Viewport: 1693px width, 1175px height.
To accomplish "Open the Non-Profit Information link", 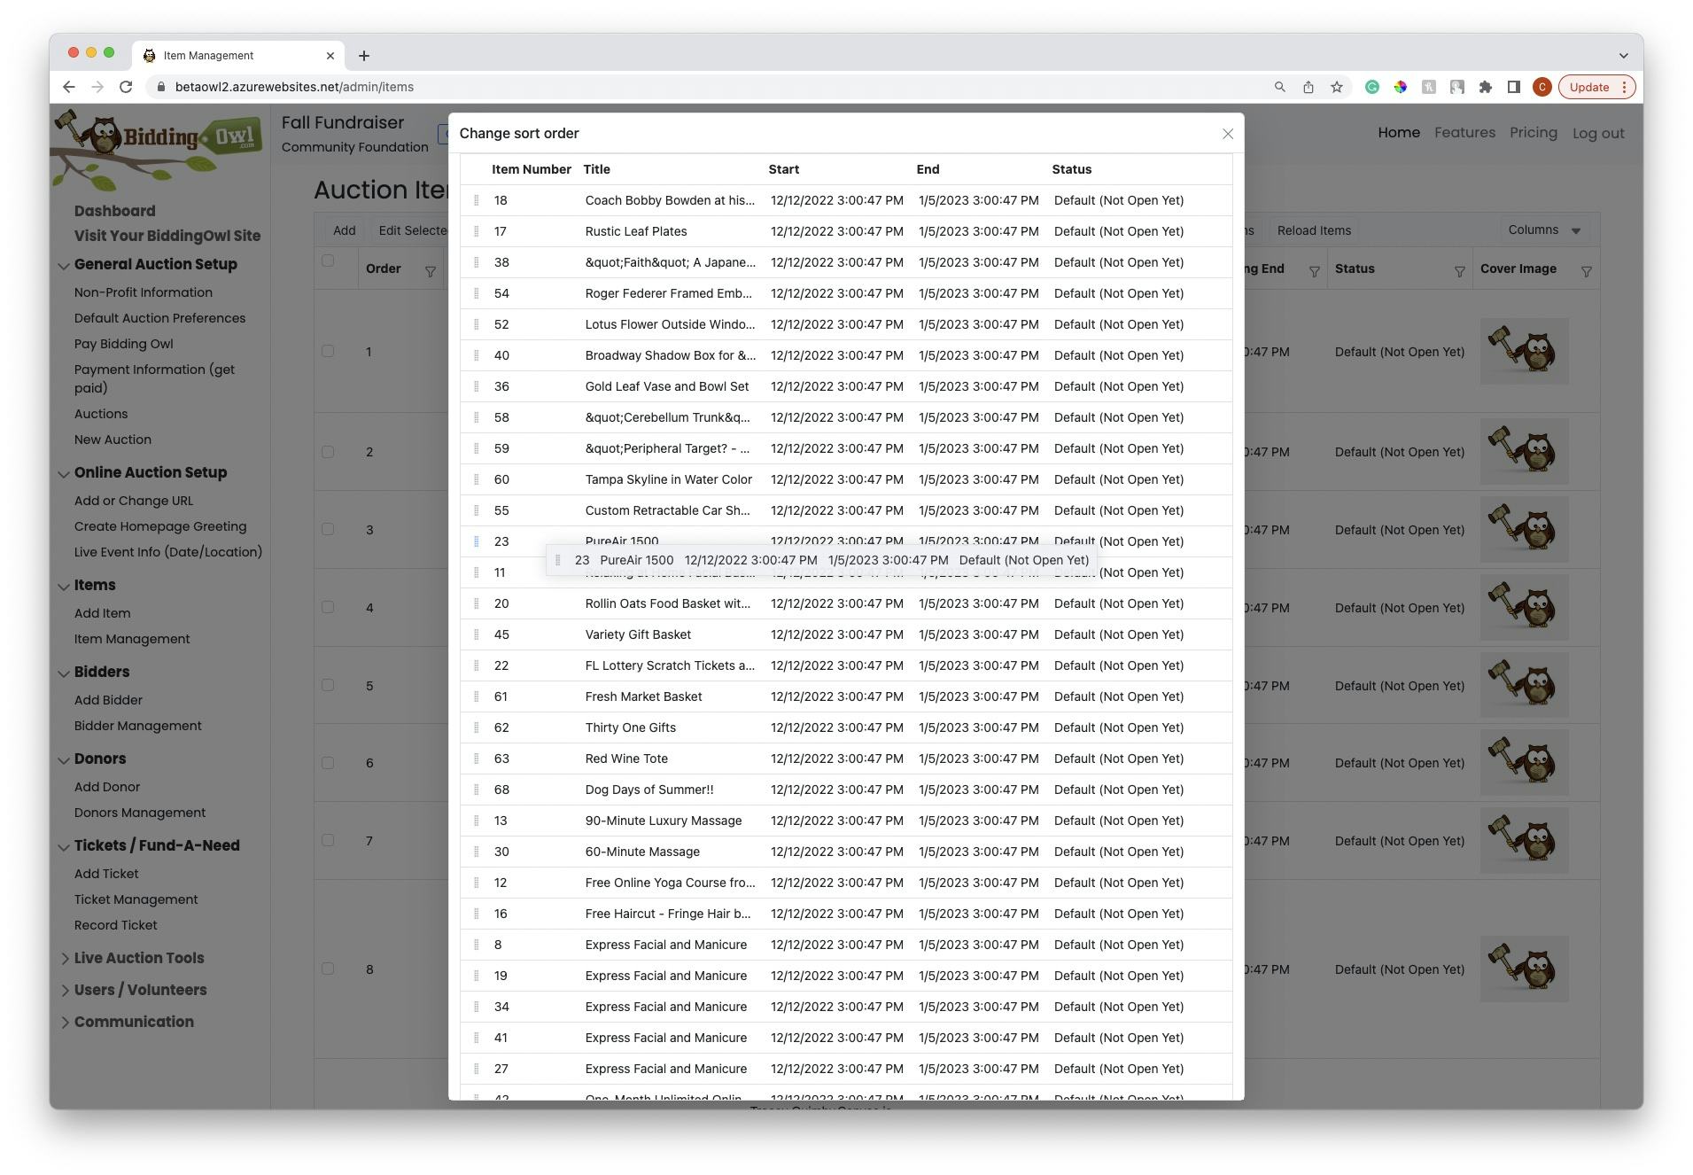I will coord(144,292).
